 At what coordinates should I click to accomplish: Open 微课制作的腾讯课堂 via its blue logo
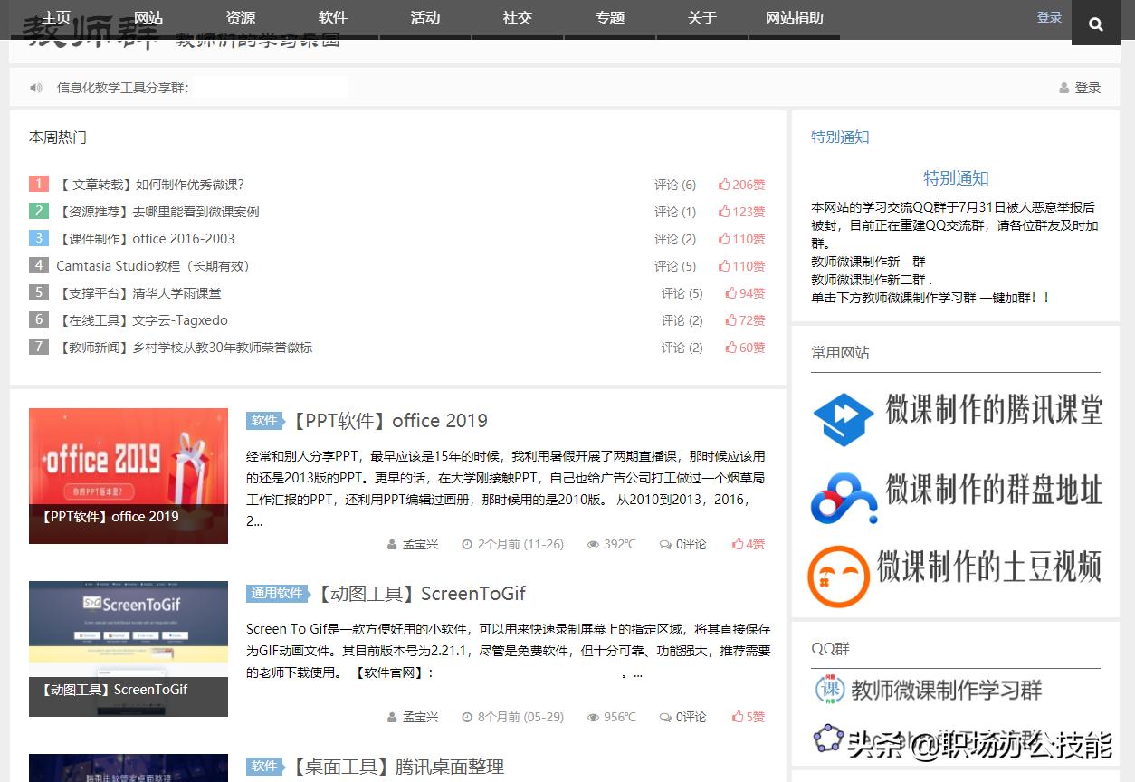(843, 419)
